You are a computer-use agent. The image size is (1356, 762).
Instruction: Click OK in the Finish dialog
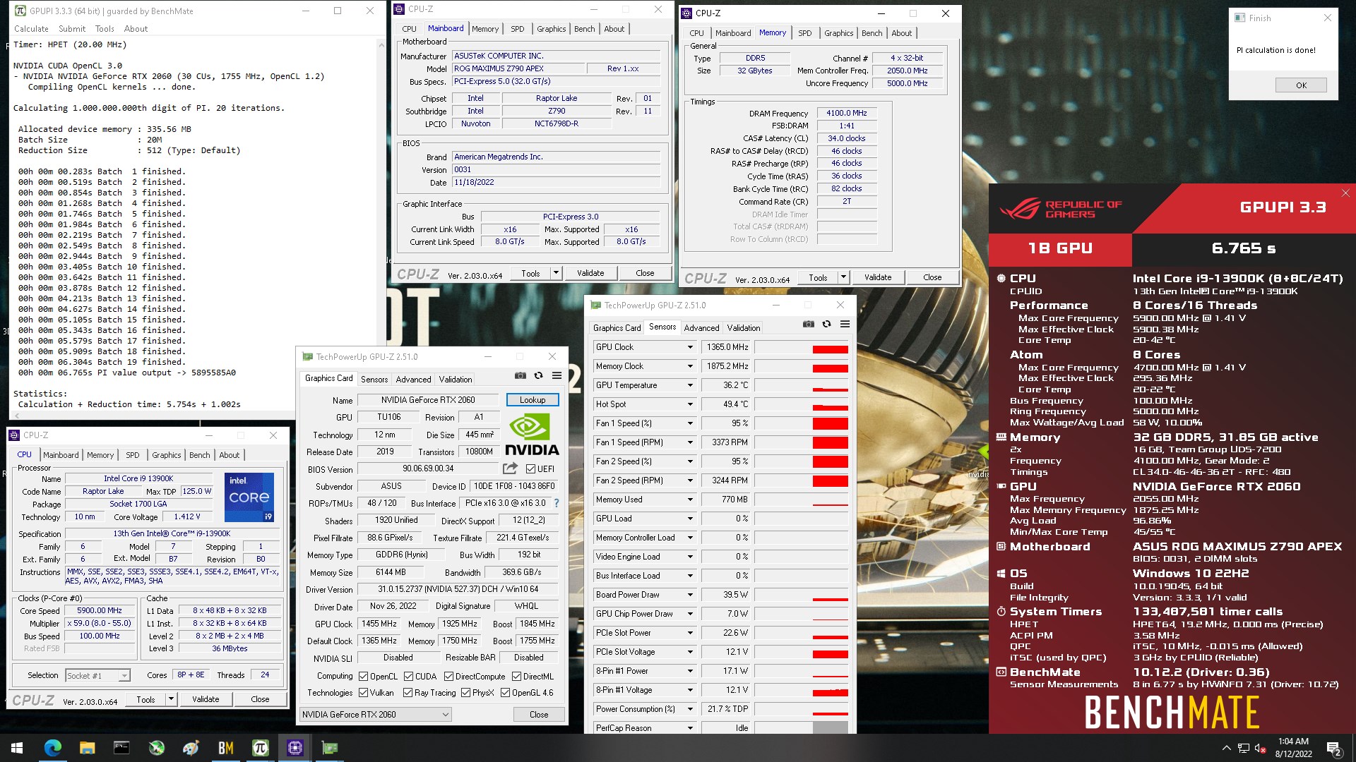click(1301, 85)
